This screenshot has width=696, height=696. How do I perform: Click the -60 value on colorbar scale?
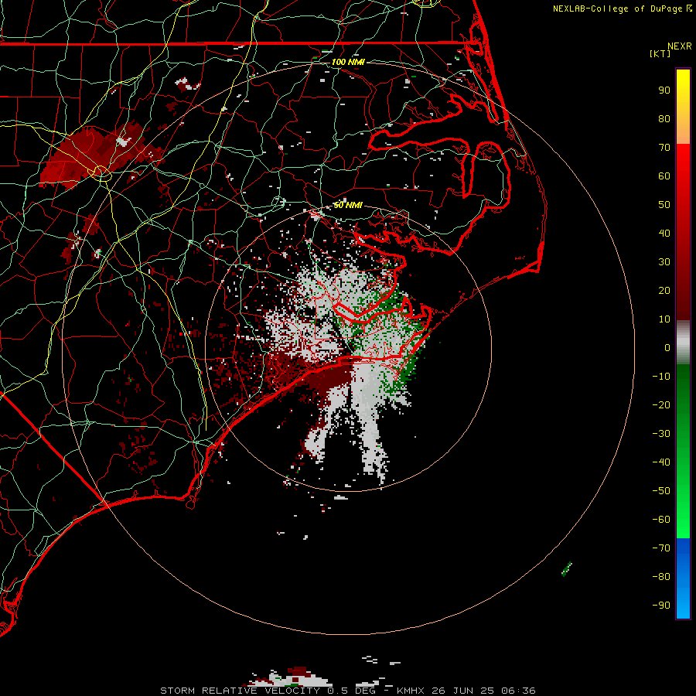661,520
